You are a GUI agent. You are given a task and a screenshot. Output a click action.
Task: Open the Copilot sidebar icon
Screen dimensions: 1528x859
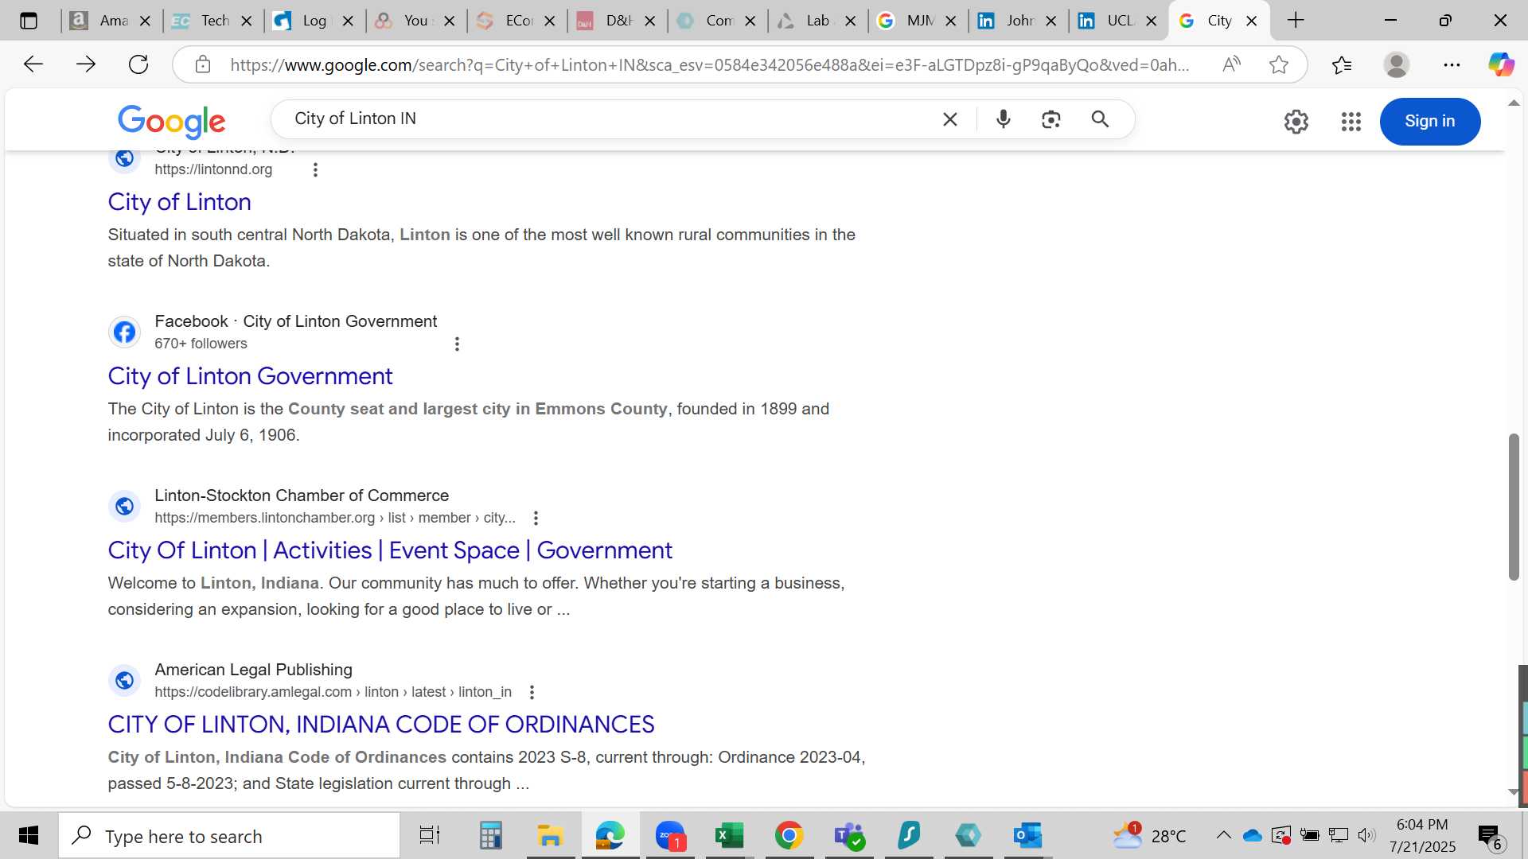(1501, 64)
